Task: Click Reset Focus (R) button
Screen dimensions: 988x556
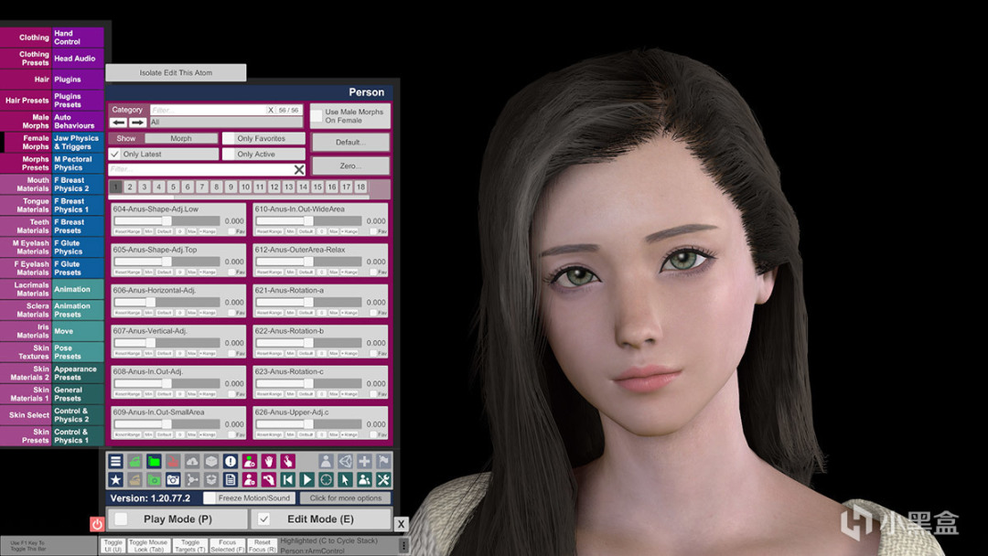Action: coord(263,545)
